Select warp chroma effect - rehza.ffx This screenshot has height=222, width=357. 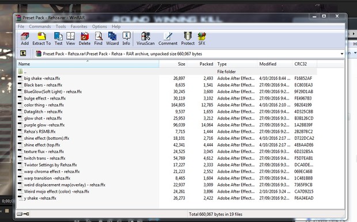click(x=52, y=171)
